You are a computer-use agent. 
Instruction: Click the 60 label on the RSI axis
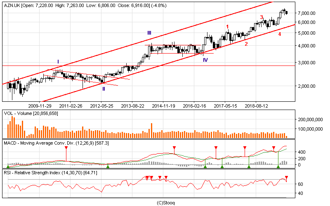tap(301, 184)
